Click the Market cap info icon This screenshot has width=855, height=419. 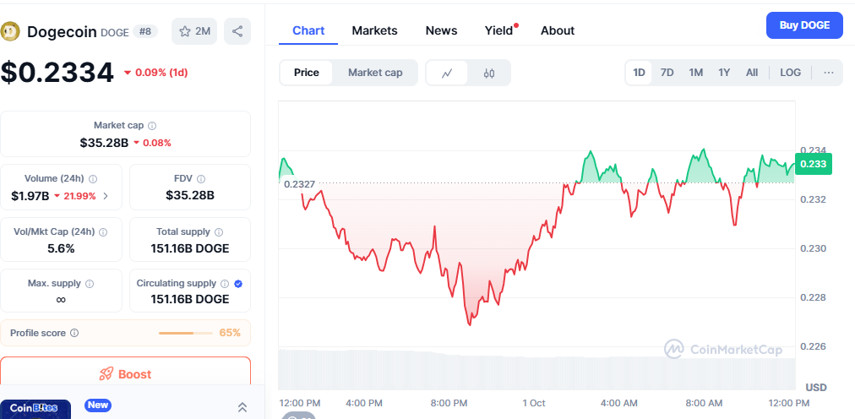(152, 125)
